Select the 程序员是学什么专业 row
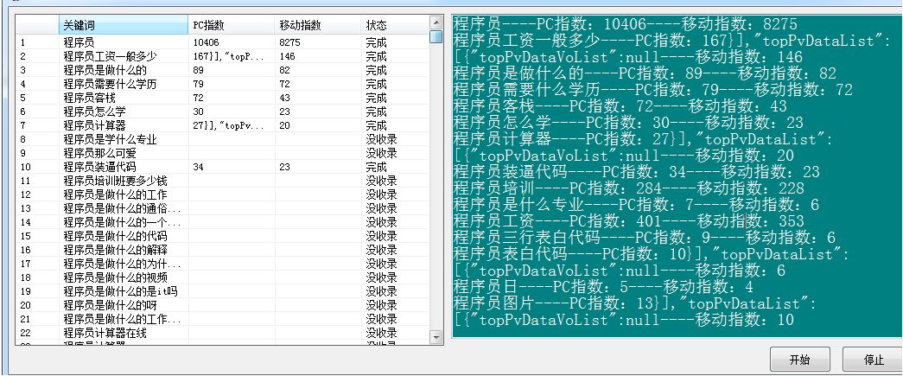This screenshot has width=903, height=376. [110, 139]
